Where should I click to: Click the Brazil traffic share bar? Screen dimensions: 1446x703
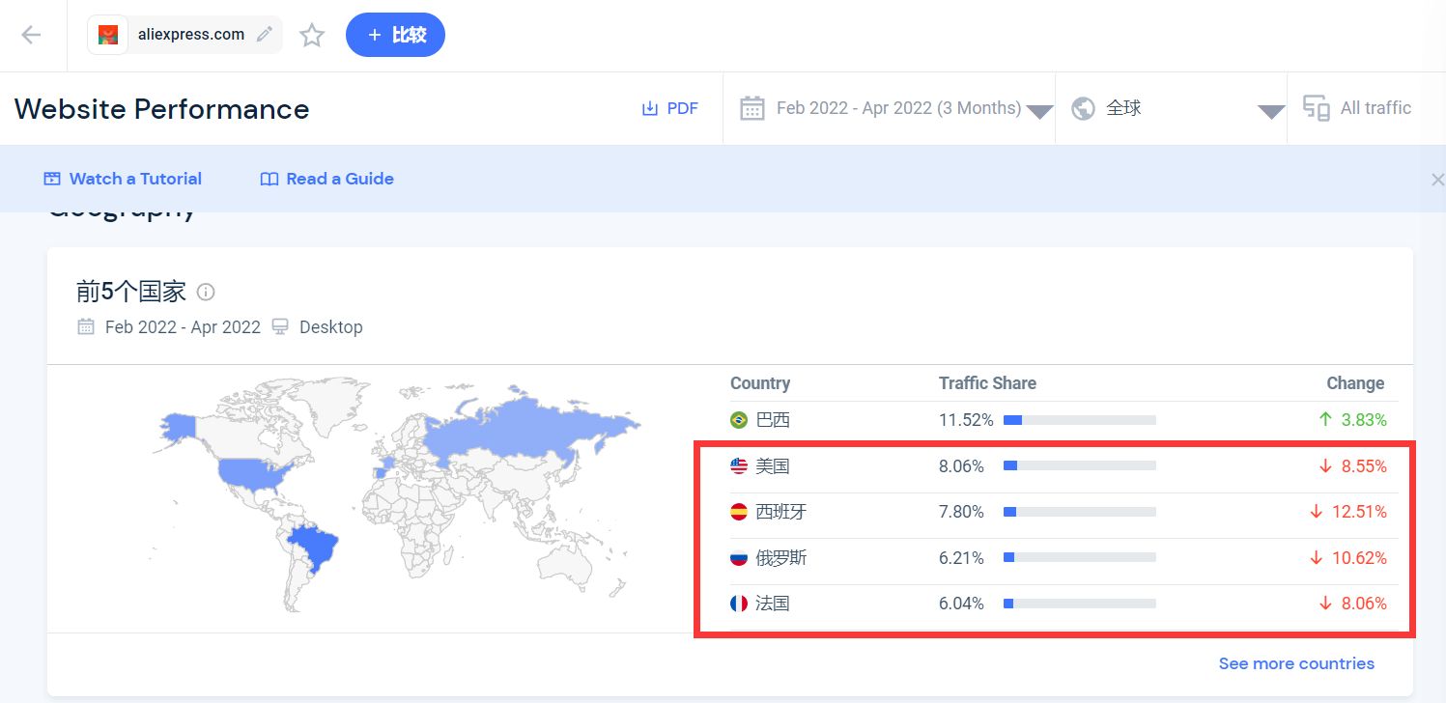1079,420
